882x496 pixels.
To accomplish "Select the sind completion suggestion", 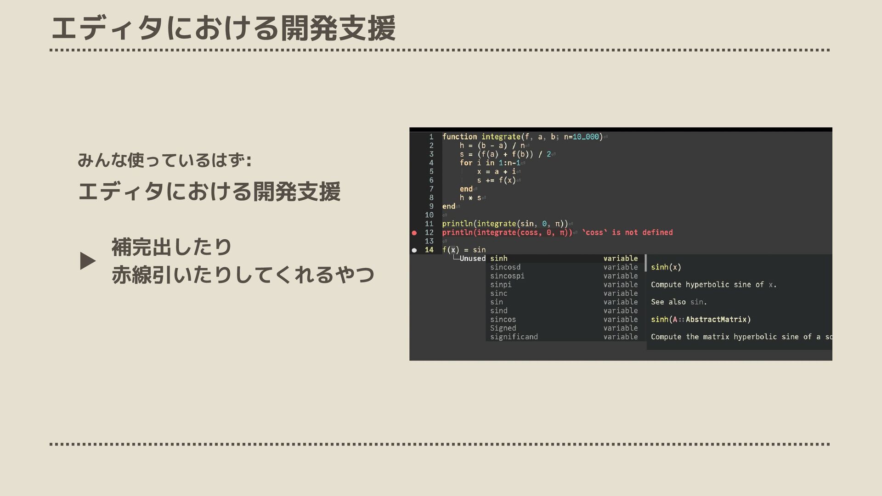I will click(498, 311).
